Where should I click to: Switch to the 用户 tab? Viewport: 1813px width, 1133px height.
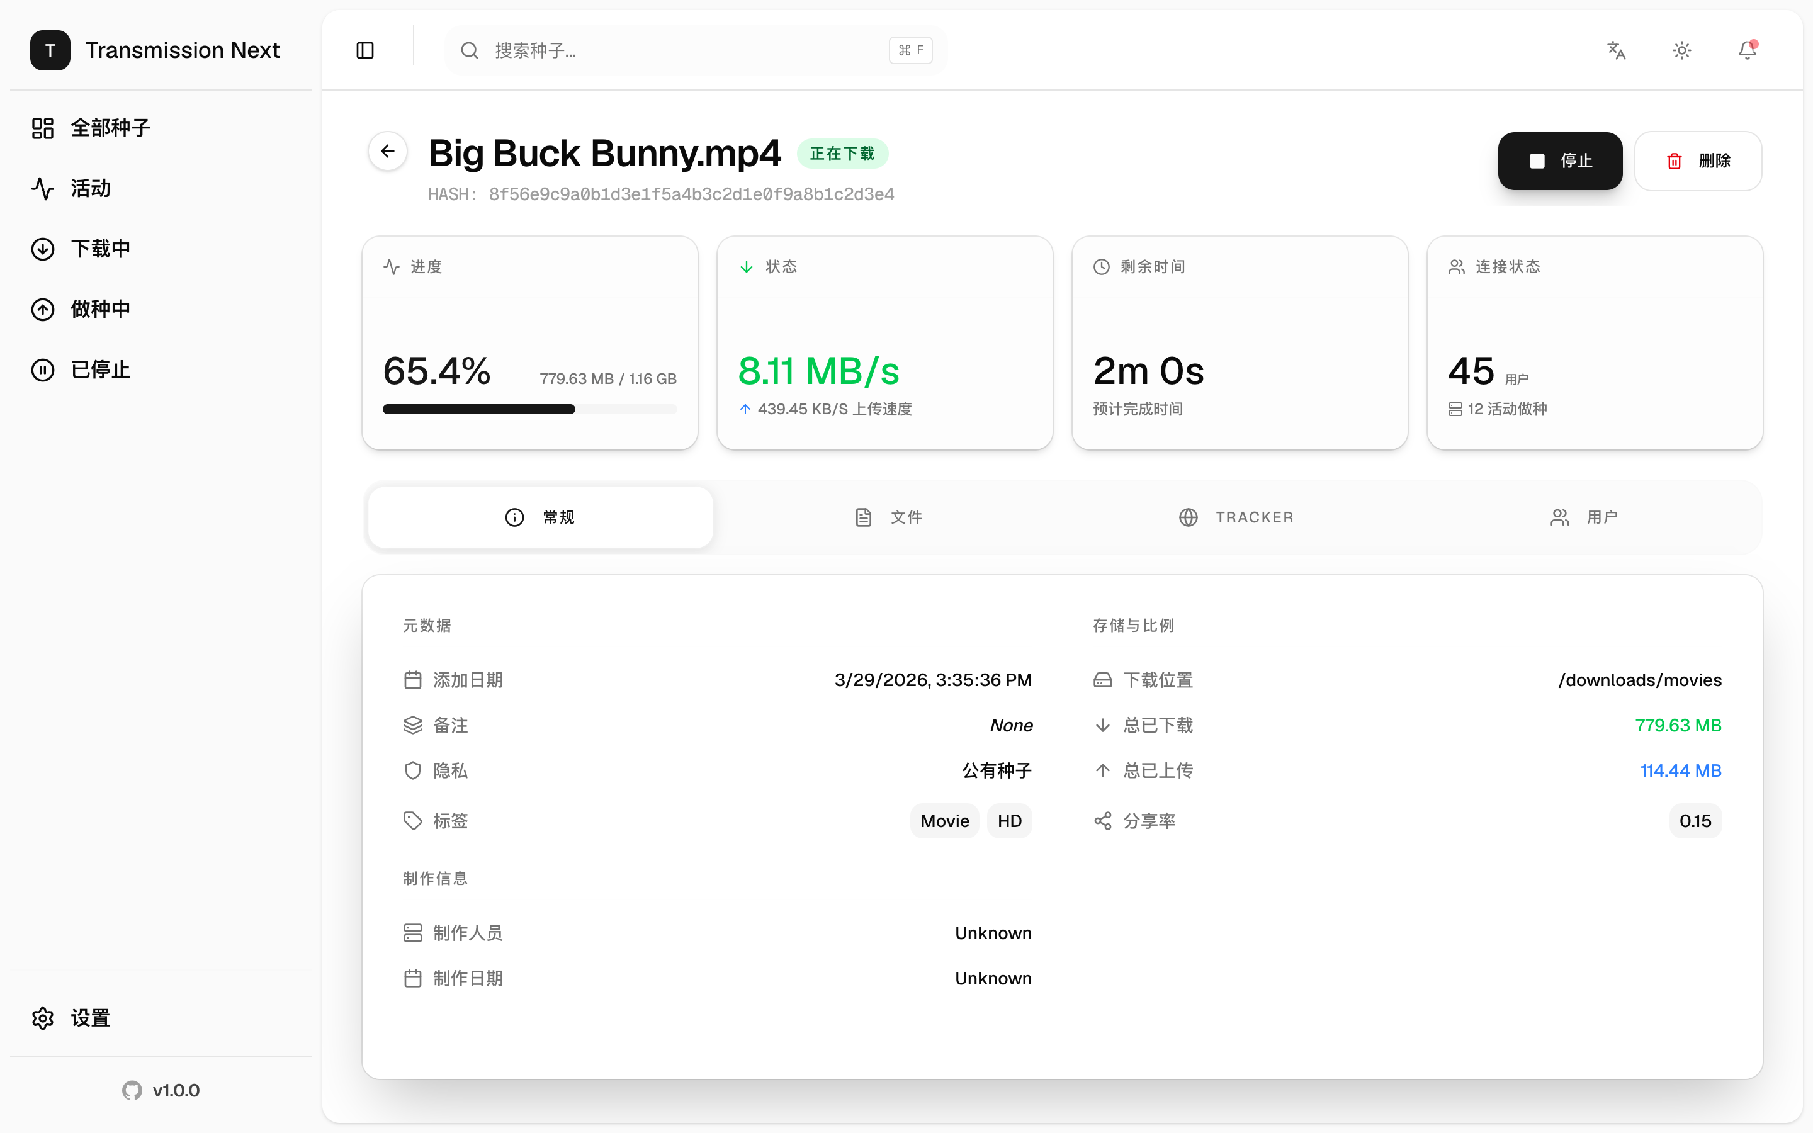pos(1584,517)
